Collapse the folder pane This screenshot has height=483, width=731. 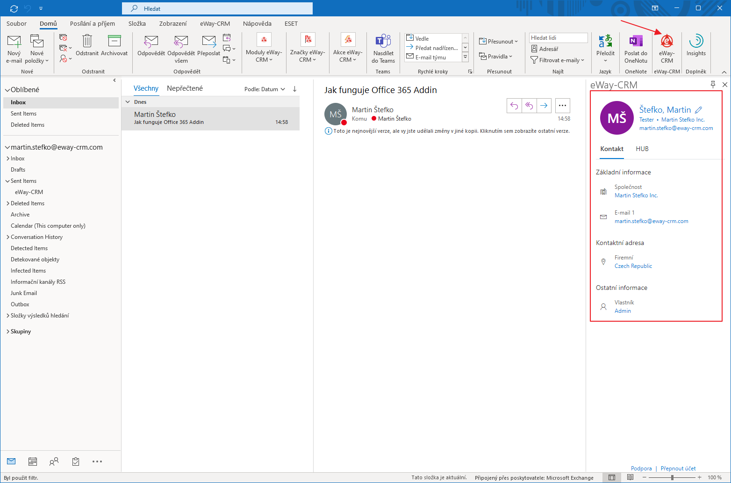click(x=115, y=80)
